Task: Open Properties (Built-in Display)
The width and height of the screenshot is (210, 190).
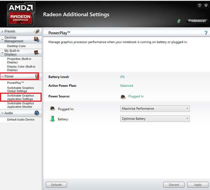Action: [x=19, y=60]
